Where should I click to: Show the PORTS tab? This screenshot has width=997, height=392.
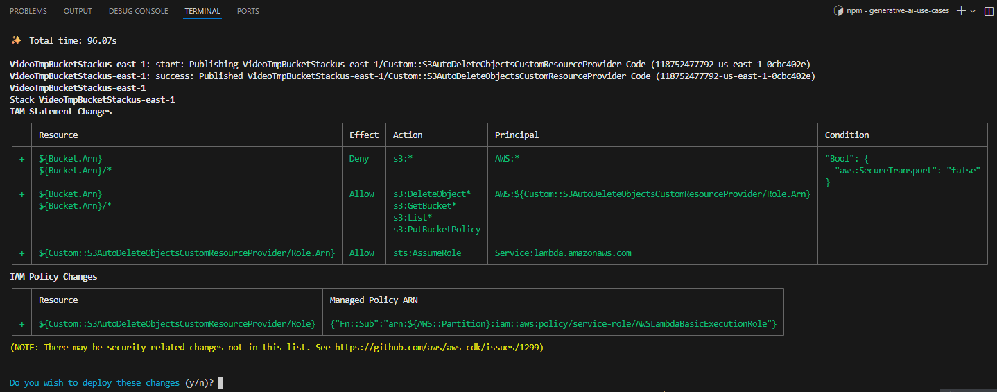coord(249,11)
